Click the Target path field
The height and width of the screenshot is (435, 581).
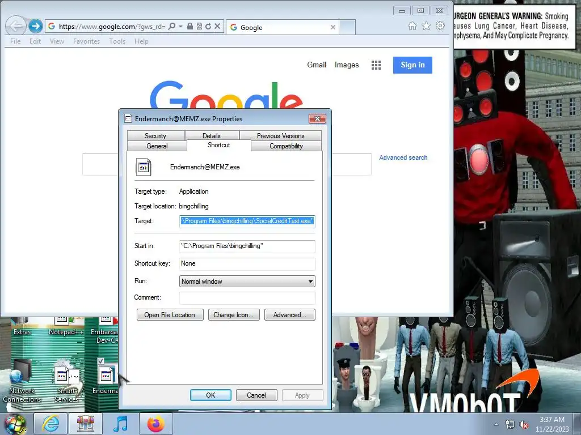coord(247,221)
